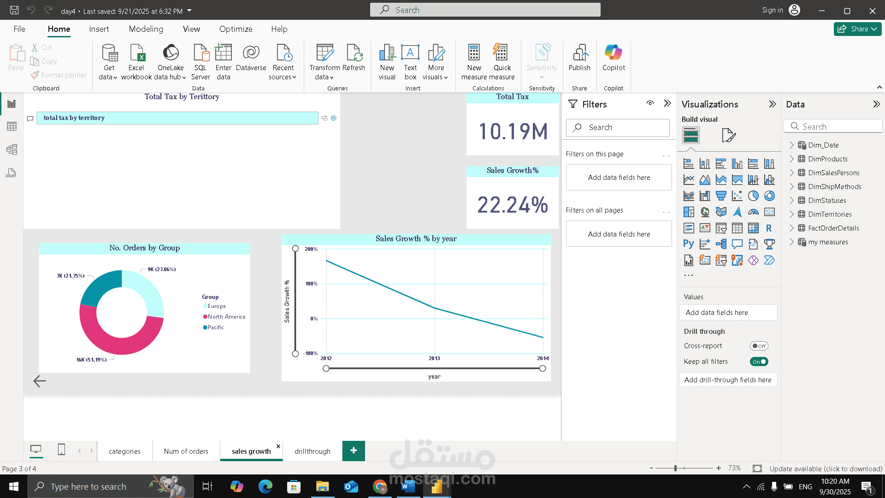Image resolution: width=885 pixels, height=498 pixels.
Task: Turn off Keep all filters switch
Action: pos(759,362)
